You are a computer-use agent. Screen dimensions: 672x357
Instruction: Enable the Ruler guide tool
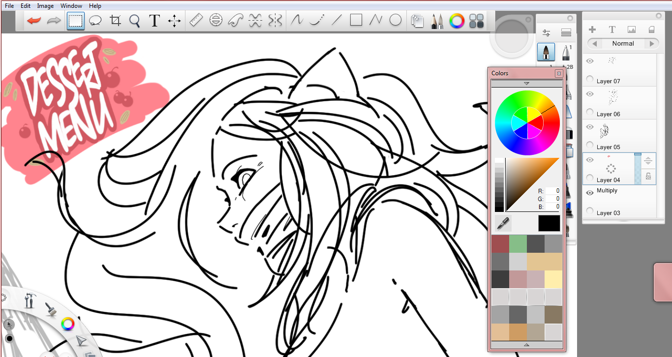(x=196, y=21)
